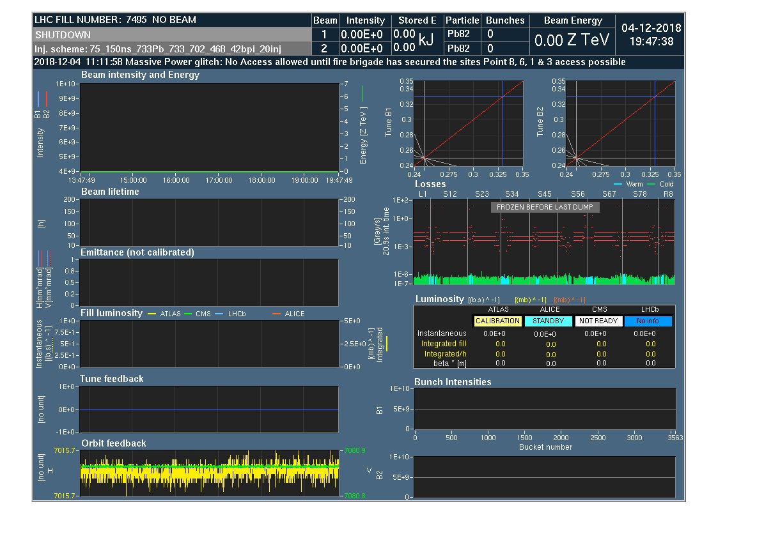Click sector label S56 in Losses chart
Viewport: 764px width, 536px height.
(578, 194)
